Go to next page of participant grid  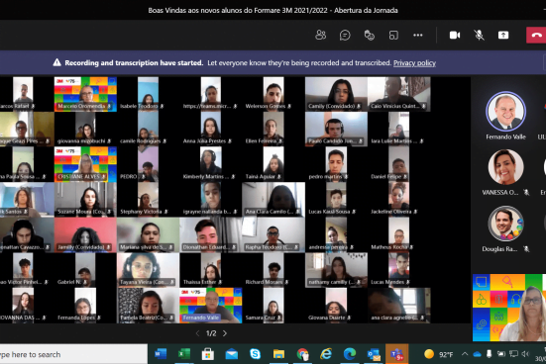tap(225, 333)
